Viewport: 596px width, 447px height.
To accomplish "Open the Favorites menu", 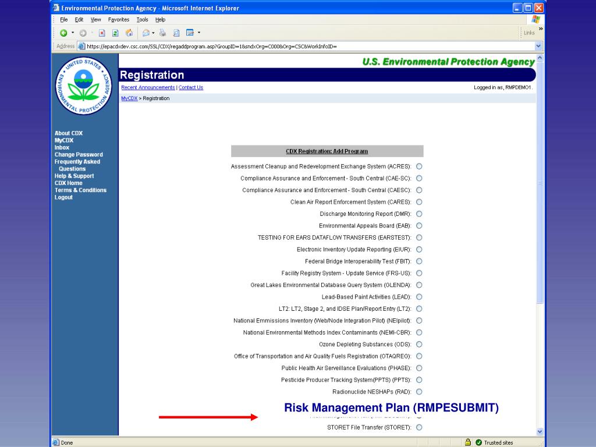I will [119, 20].
